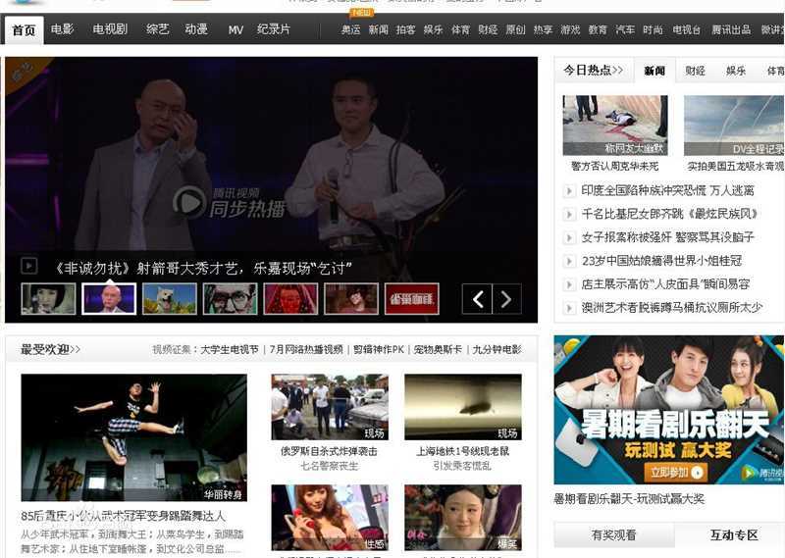The image size is (785, 558).
Task: Click the arrow bullet beside 23岁中国姑娘摘得世界小姐桂冠
Action: click(569, 261)
